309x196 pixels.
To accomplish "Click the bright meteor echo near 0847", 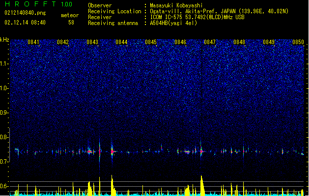I will pos(201,151).
